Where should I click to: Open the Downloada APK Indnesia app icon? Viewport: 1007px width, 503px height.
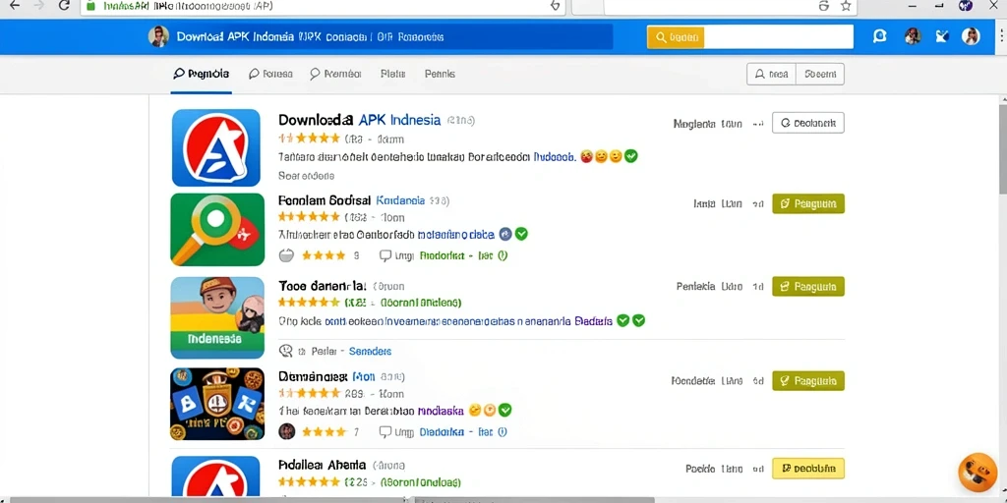click(216, 147)
